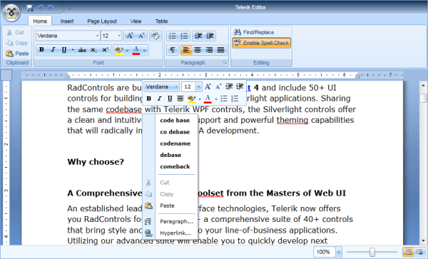
Task: Click the ribbon Shrink Font icon
Action: [x=141, y=36]
